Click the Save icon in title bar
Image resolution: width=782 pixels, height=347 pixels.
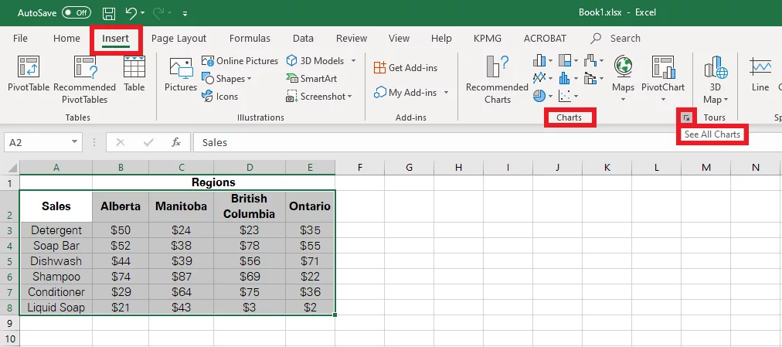point(109,13)
